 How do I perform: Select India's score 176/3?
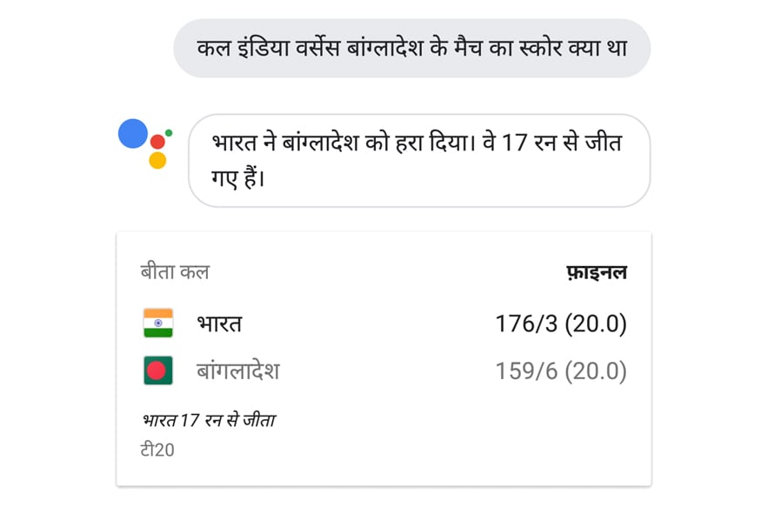coord(526,324)
